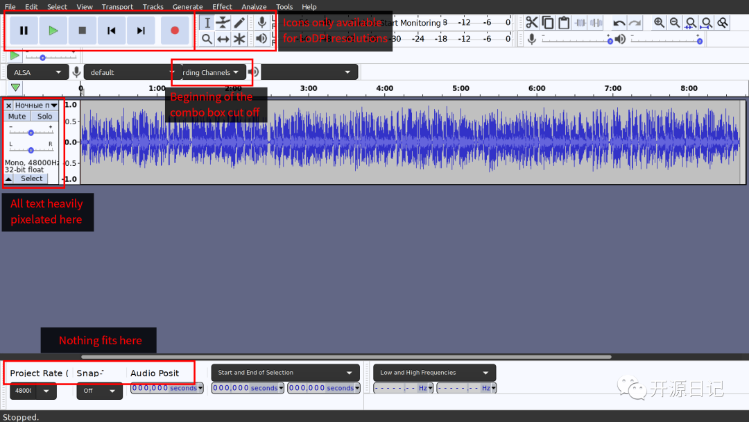Click Fit selection to width icon
749x422 pixels.
(691, 22)
